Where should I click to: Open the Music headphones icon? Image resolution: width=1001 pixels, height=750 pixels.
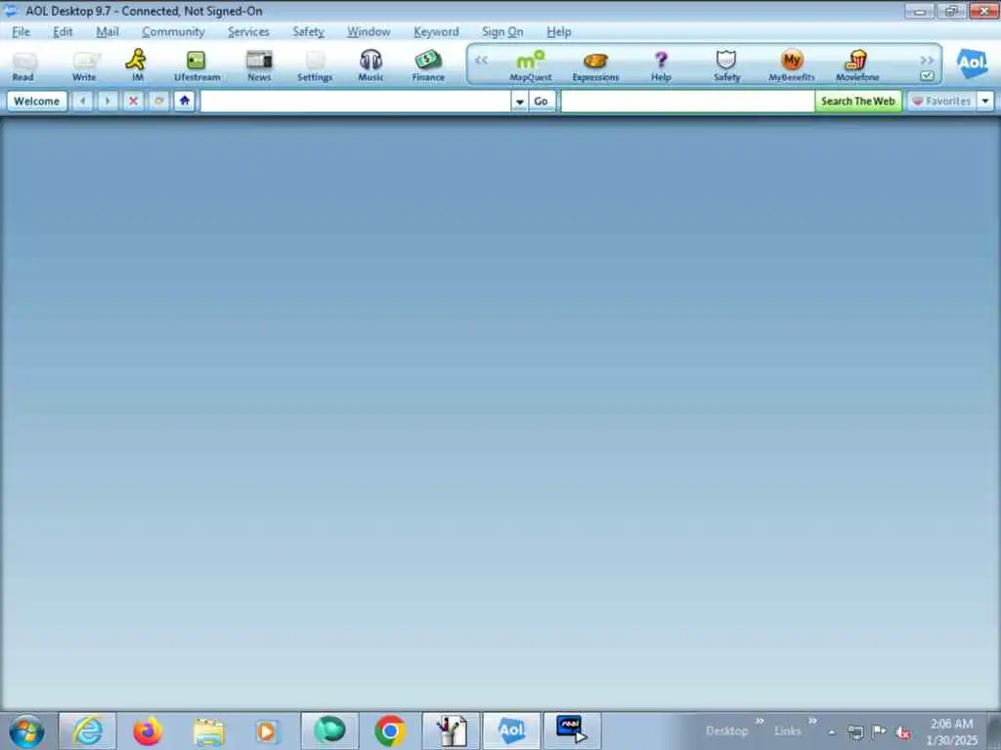click(370, 65)
